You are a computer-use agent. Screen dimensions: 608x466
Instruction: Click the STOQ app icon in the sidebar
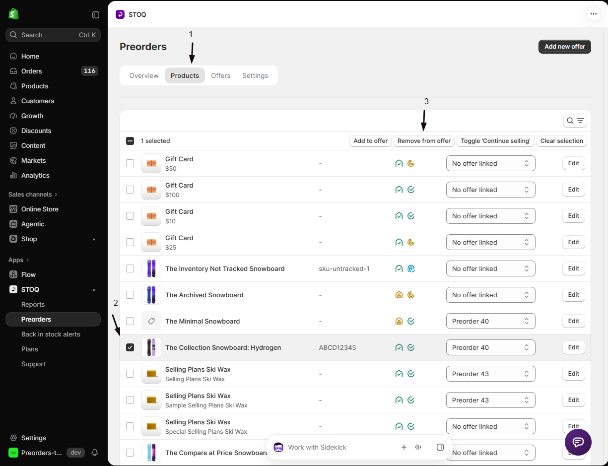[x=13, y=289]
